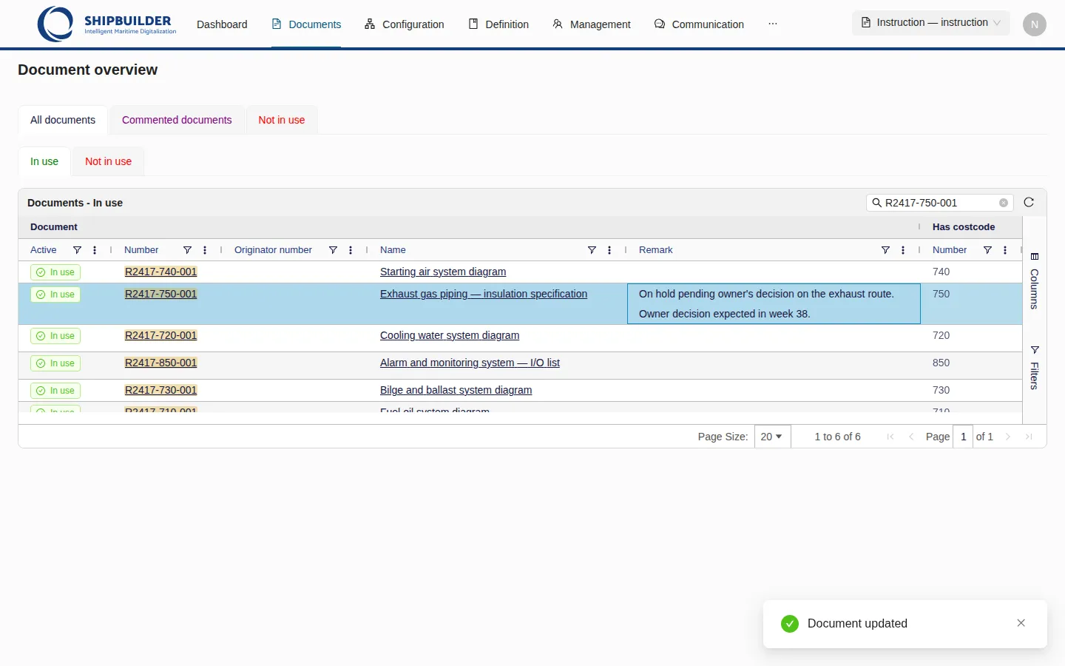Screen dimensions: 1065x666
Task: Open filter for Name column
Action: [592, 250]
